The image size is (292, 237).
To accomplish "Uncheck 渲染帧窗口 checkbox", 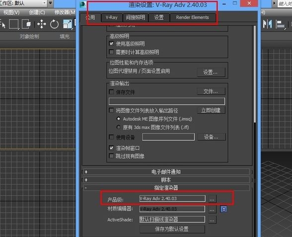I will coord(111,148).
